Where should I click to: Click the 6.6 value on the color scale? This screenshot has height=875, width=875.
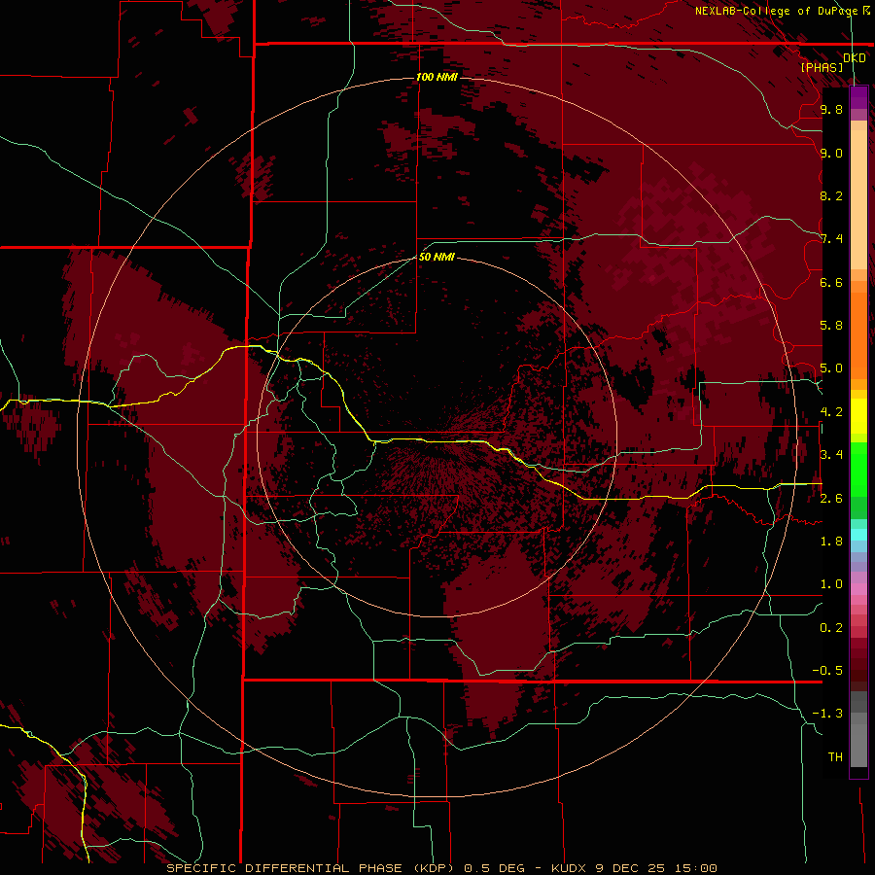click(831, 282)
